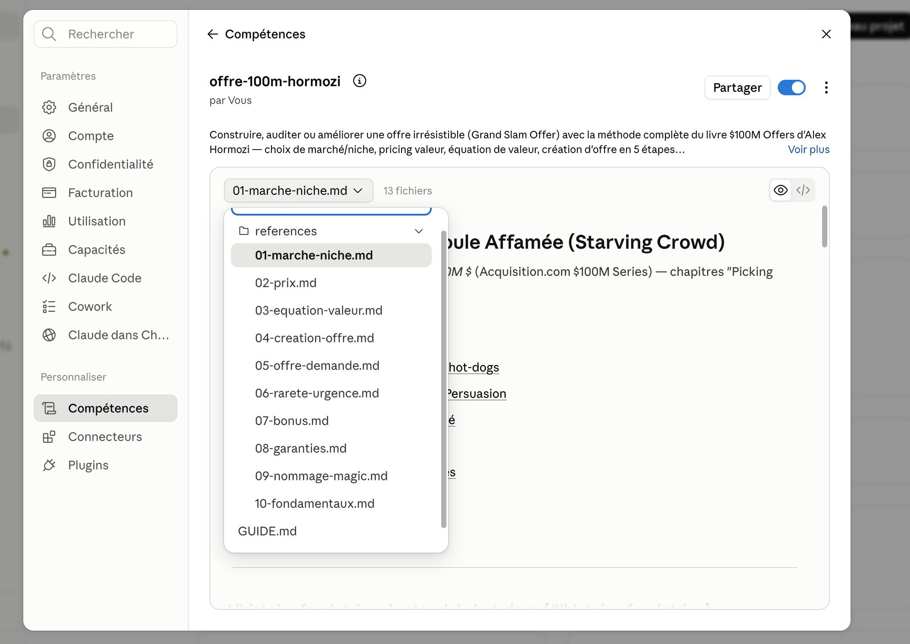The image size is (910, 644).
Task: Select Compétences in sidebar
Action: 106,408
